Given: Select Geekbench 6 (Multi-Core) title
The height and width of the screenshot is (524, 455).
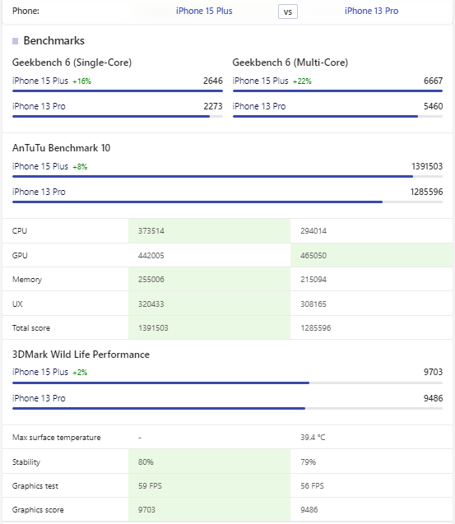Looking at the screenshot, I should (290, 63).
